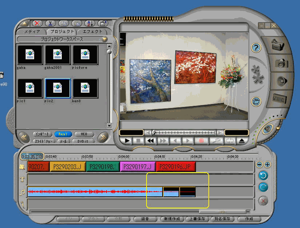Click the red X delete icon
The image size is (300, 228).
(x=37, y=23)
